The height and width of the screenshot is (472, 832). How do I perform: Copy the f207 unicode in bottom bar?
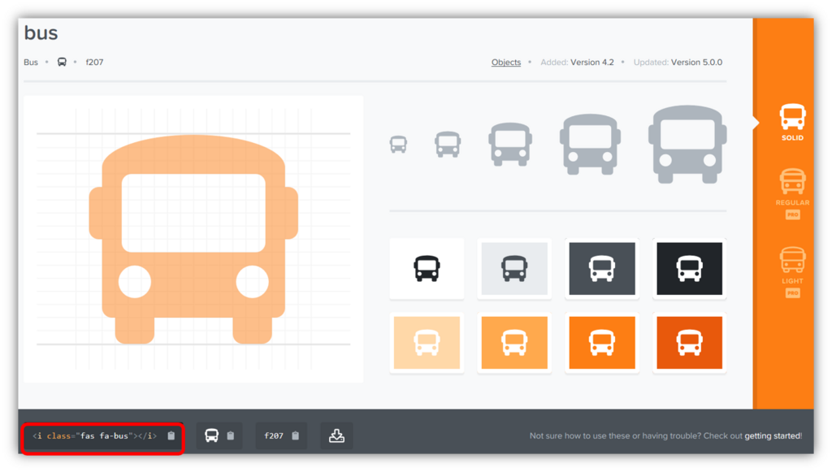281,436
